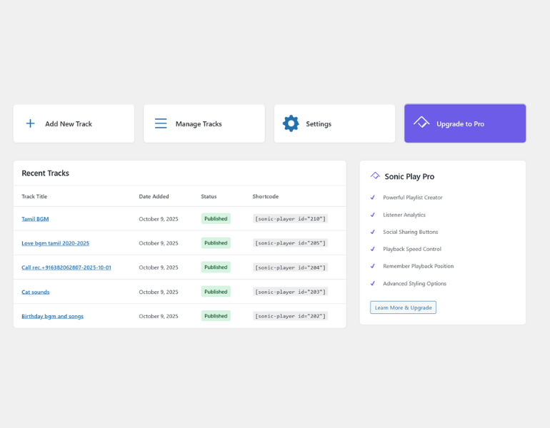Image resolution: width=550 pixels, height=428 pixels.
Task: Click checkmark beside Playback Speed Control
Action: [372, 249]
